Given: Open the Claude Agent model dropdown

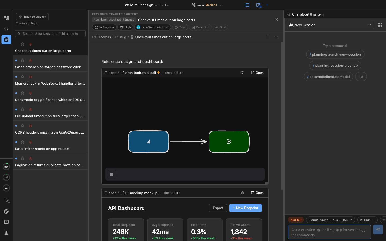Looking at the screenshot, I should pos(331,220).
